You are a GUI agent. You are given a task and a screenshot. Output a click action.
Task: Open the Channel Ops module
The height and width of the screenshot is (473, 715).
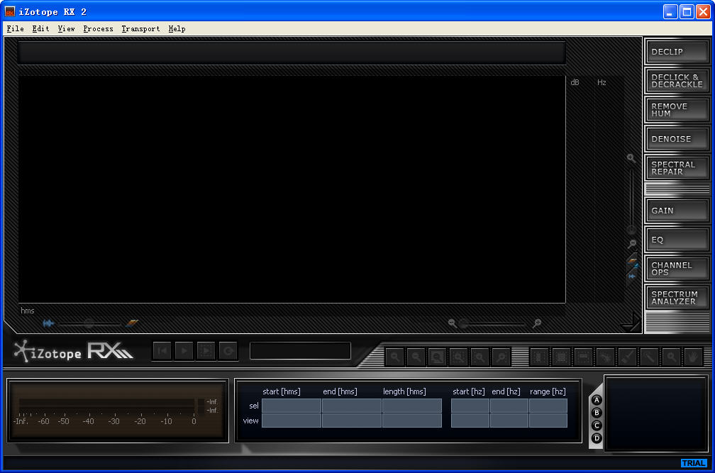pos(677,269)
